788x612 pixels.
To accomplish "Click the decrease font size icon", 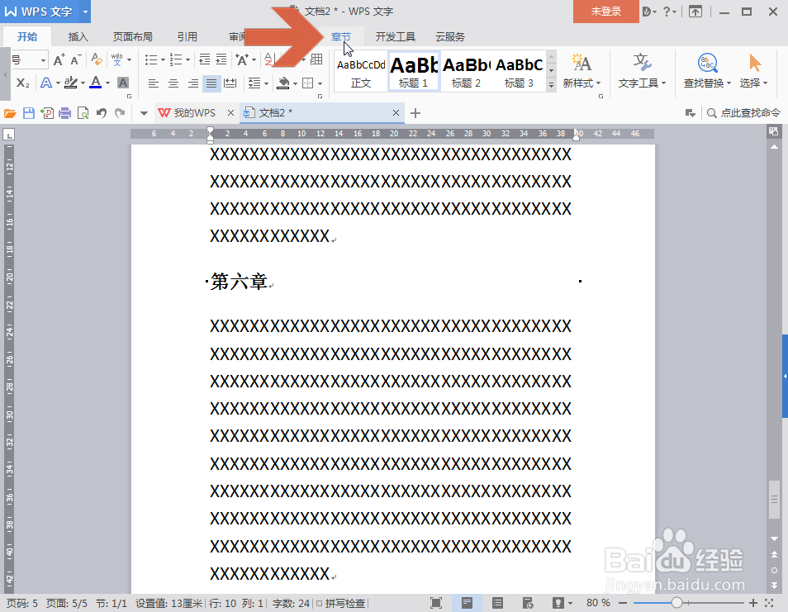I will 75,59.
